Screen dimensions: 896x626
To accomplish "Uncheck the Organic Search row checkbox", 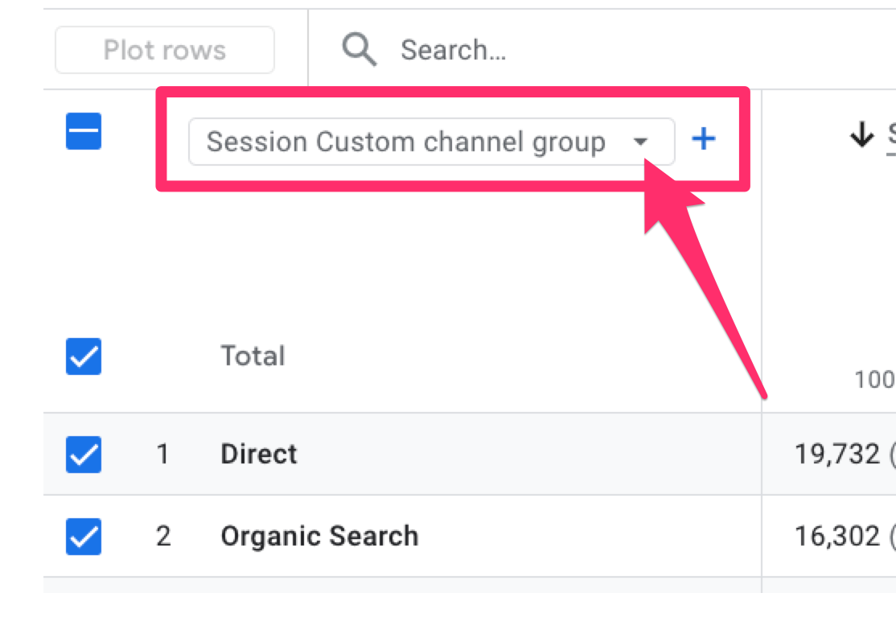I will [x=84, y=537].
